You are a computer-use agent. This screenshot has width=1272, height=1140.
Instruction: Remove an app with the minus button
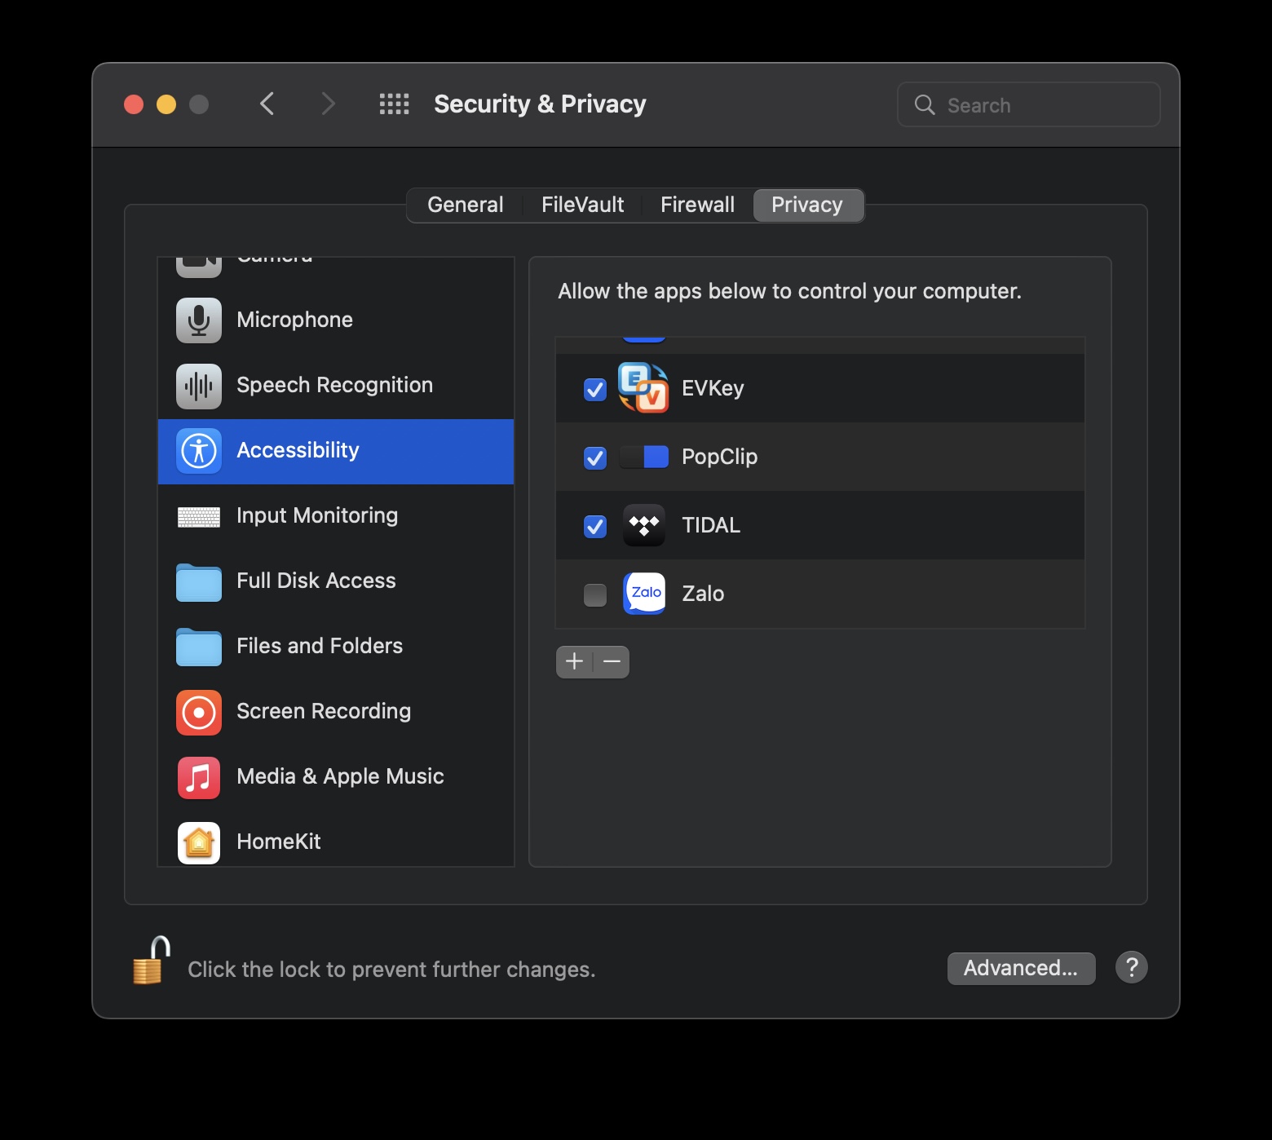(x=612, y=661)
